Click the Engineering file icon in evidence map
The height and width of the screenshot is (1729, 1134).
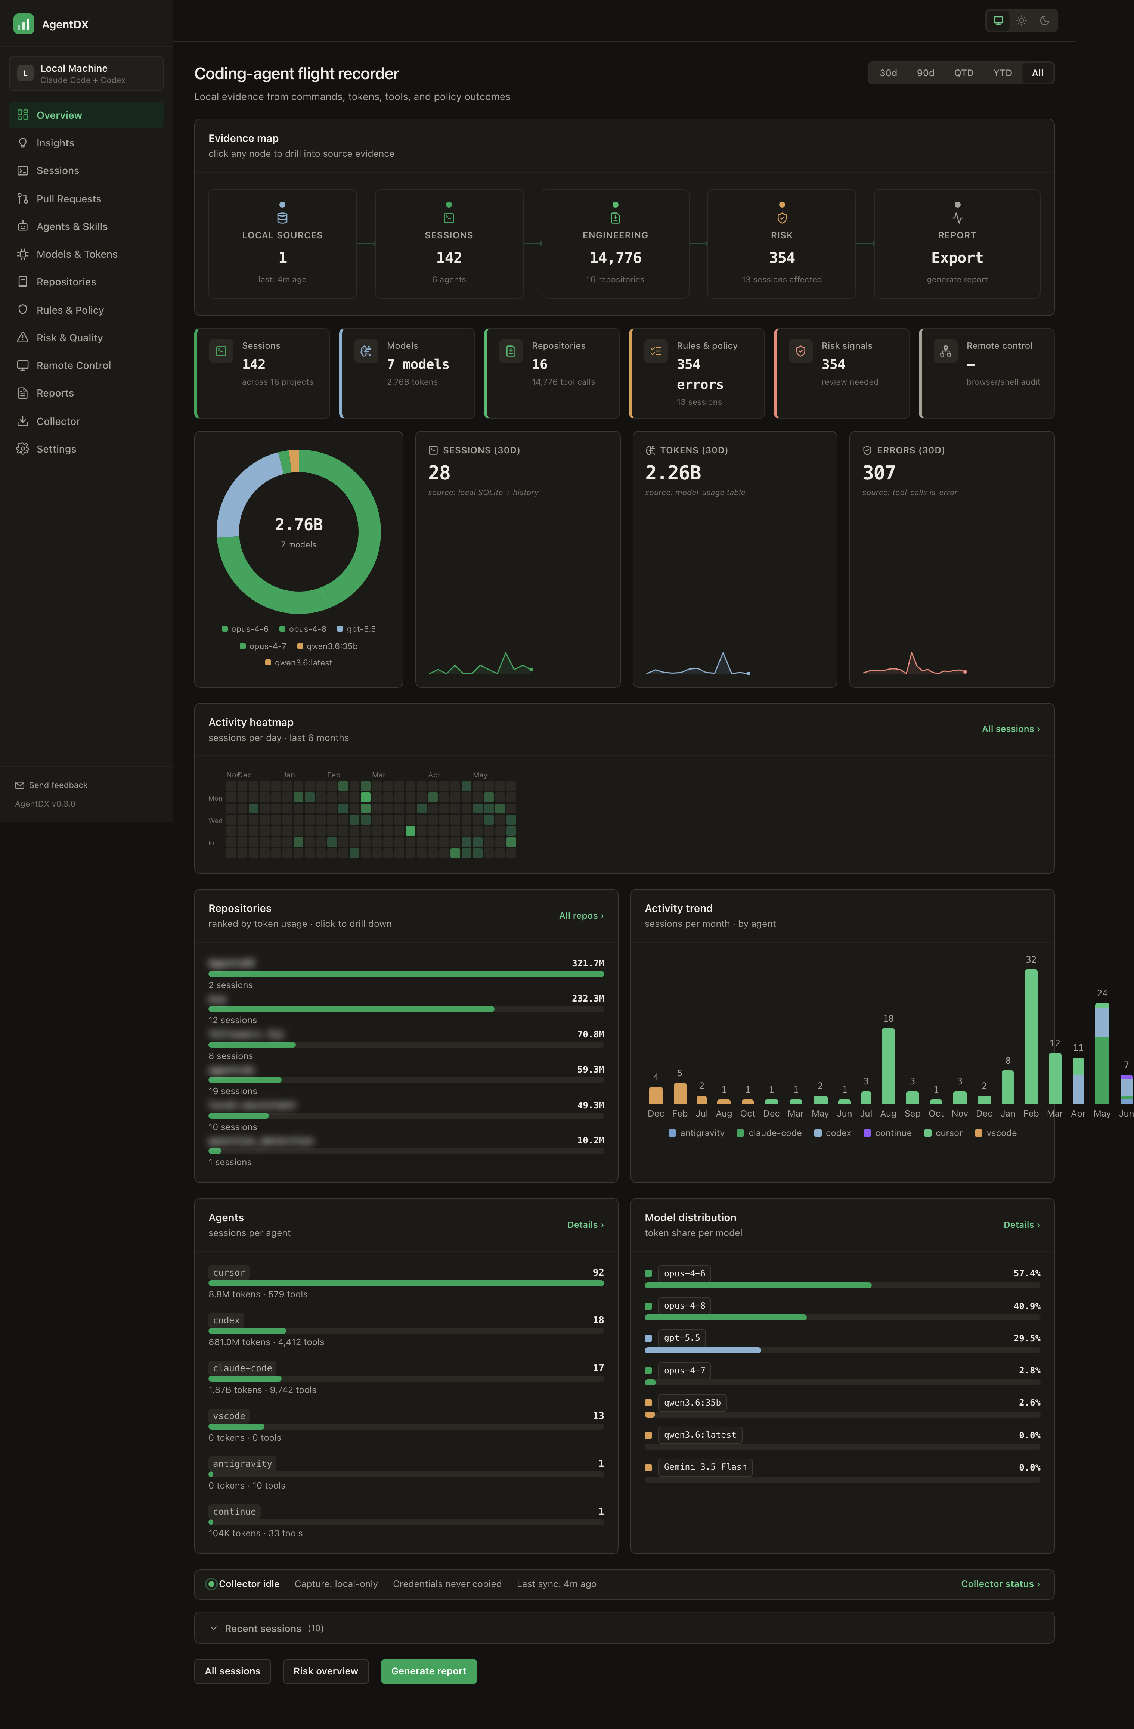615,218
